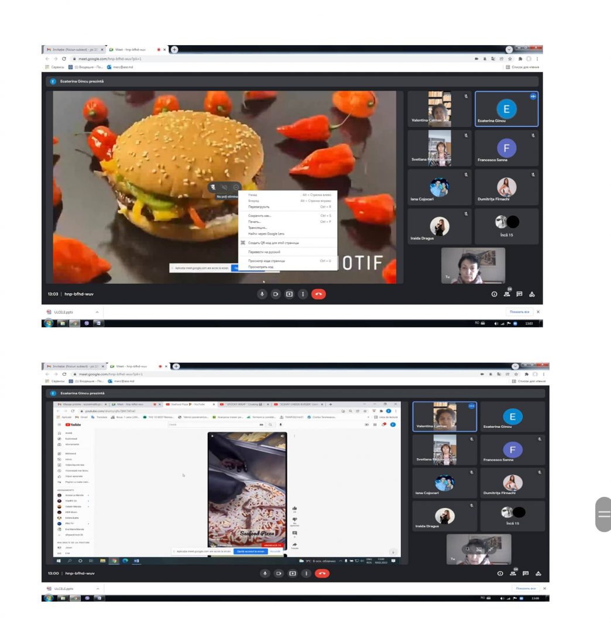
Task: Toggle microphone in bottom screenshot's Meet call bar
Action: 265,573
